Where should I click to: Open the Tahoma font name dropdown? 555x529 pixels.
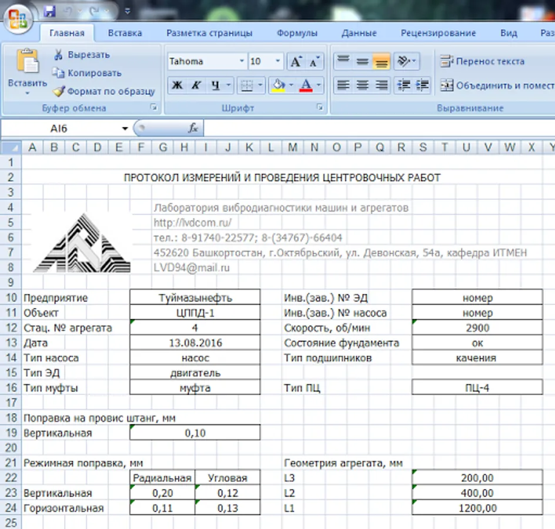click(242, 61)
